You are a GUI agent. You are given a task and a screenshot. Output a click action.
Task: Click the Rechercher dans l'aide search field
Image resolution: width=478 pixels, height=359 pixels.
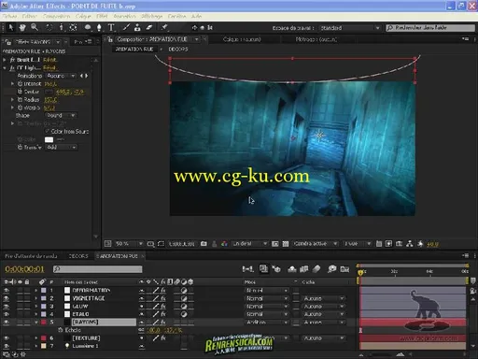point(430,28)
